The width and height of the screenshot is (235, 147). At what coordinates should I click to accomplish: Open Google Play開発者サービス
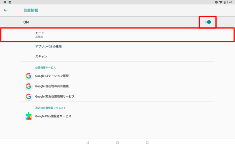point(117,116)
